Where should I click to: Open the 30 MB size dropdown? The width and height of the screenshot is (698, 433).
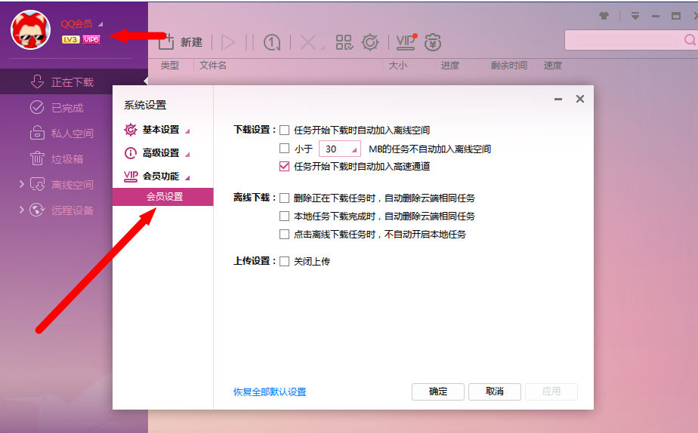(x=340, y=149)
